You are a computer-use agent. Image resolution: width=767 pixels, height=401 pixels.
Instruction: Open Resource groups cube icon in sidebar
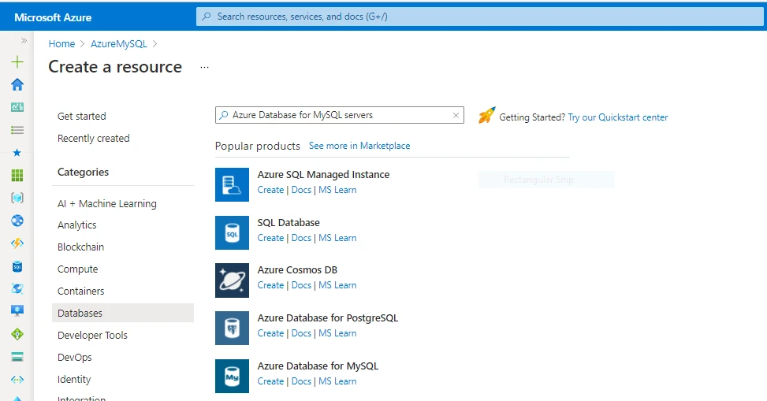[x=17, y=198]
